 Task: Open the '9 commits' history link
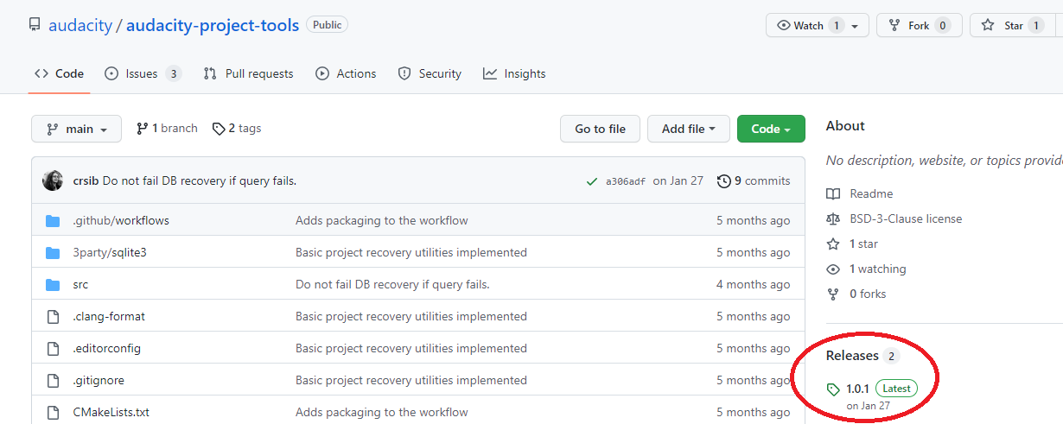point(754,180)
